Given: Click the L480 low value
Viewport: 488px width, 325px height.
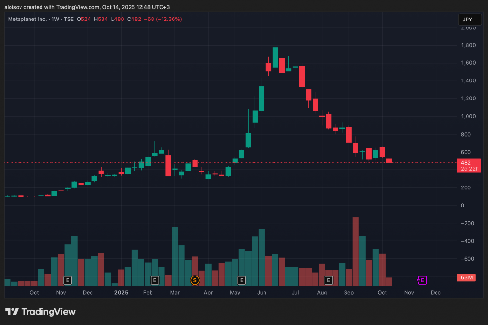Looking at the screenshot, I should 118,19.
